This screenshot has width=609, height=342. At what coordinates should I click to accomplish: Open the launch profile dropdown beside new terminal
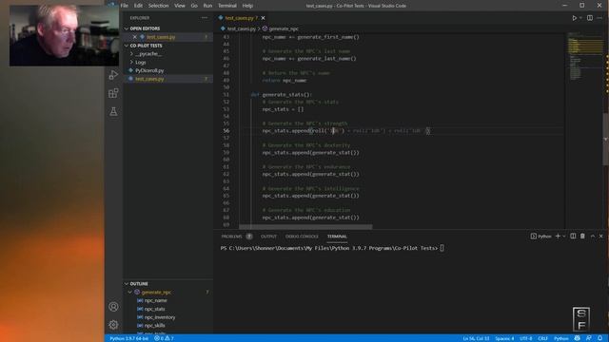pyautogui.click(x=564, y=237)
